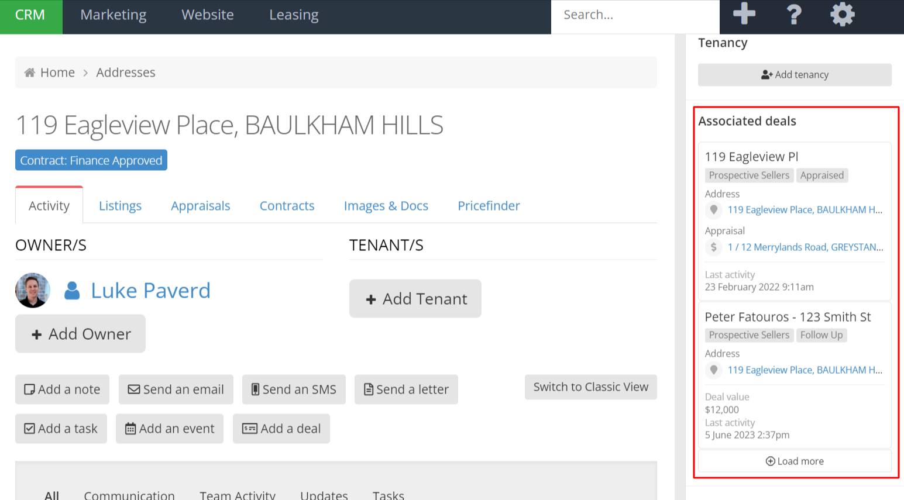Image resolution: width=904 pixels, height=500 pixels.
Task: Open settings gear icon
Action: [x=842, y=14]
